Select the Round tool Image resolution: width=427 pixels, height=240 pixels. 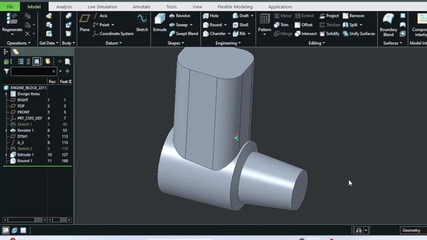pos(215,25)
